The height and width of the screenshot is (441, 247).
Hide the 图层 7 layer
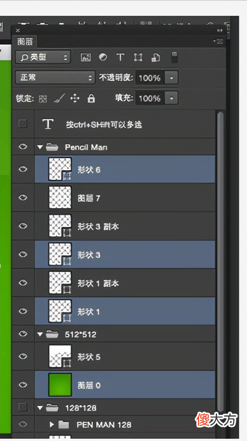click(23, 197)
